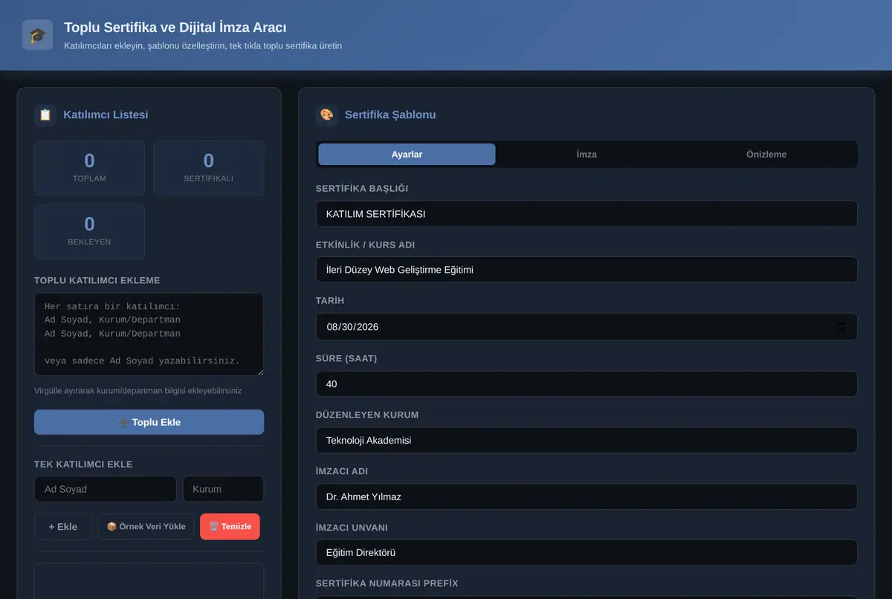The image size is (892, 599).
Task: Click the clipboard icon beside Katılımcı Listesi
Action: point(45,114)
